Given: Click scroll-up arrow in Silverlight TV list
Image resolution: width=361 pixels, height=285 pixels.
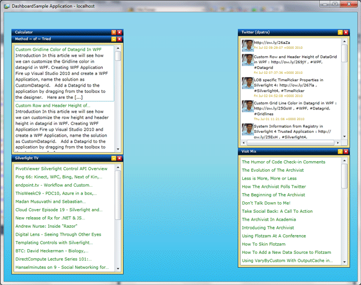Looking at the screenshot, I should coord(118,167).
